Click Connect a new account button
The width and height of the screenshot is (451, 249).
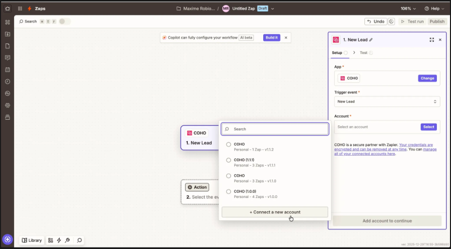click(x=275, y=212)
